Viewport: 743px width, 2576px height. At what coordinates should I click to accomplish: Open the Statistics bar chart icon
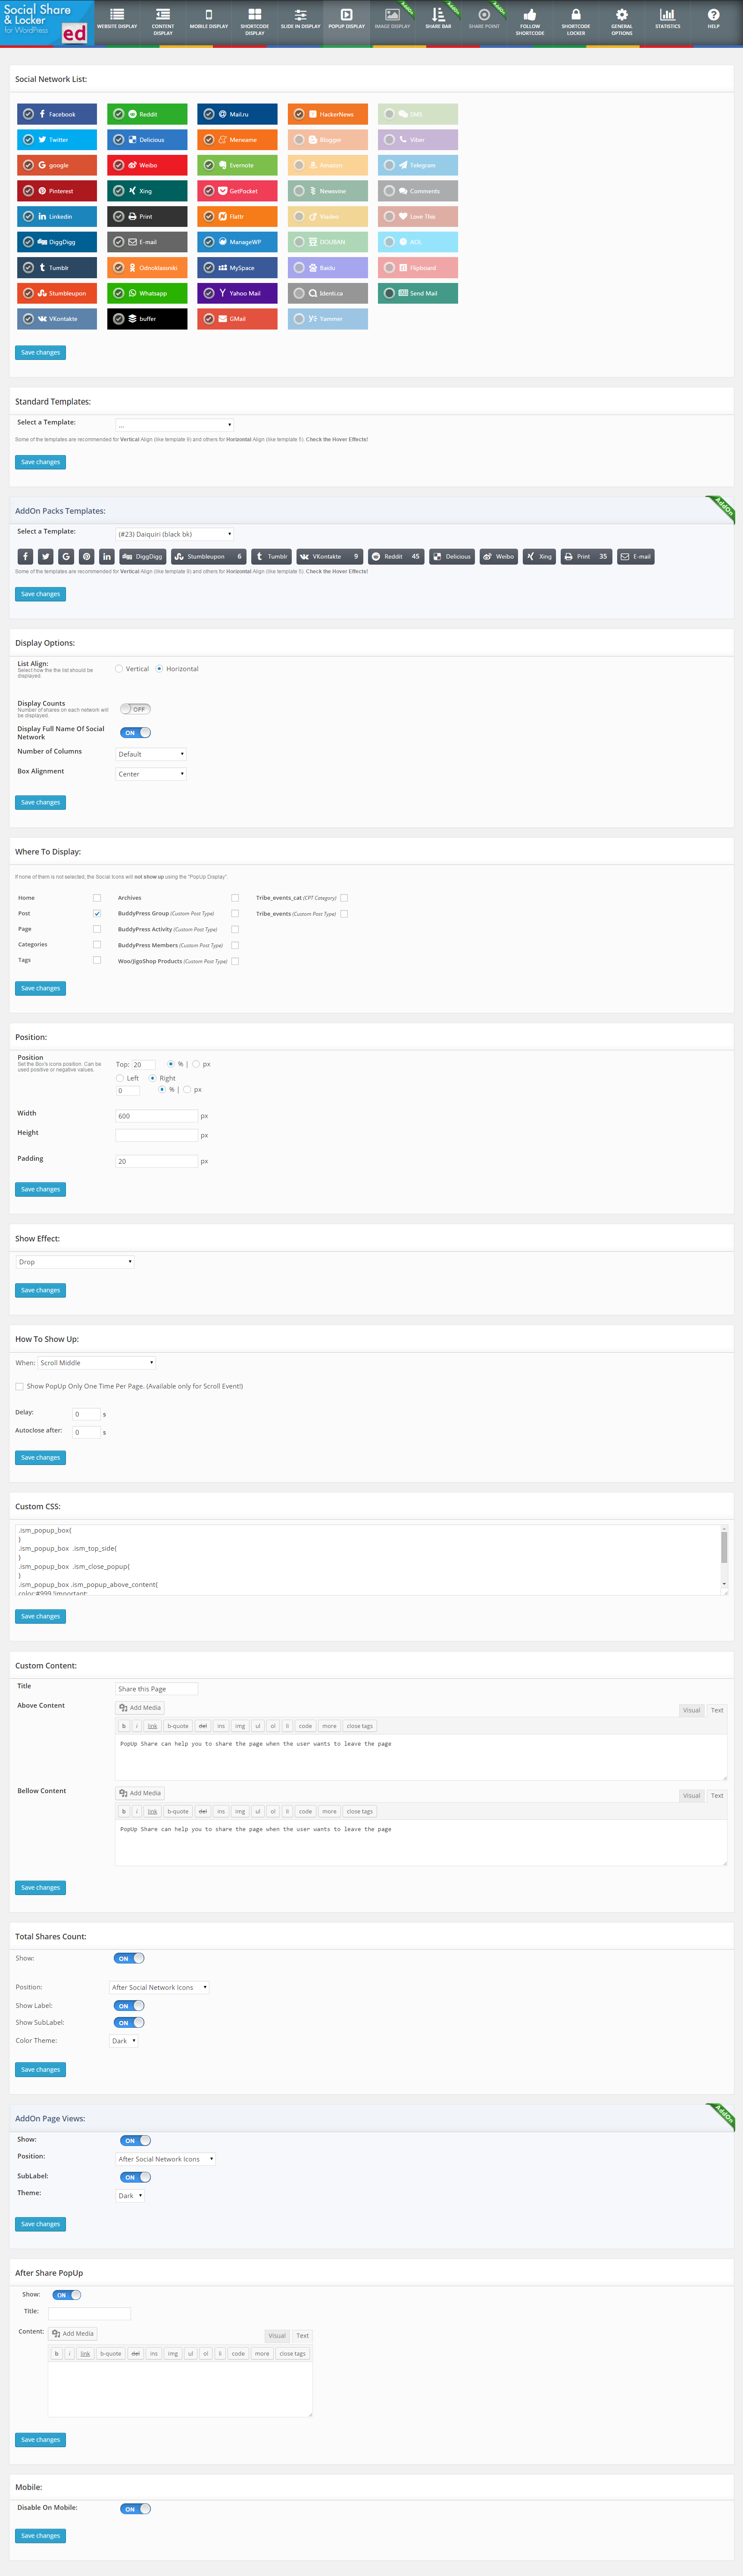click(667, 15)
